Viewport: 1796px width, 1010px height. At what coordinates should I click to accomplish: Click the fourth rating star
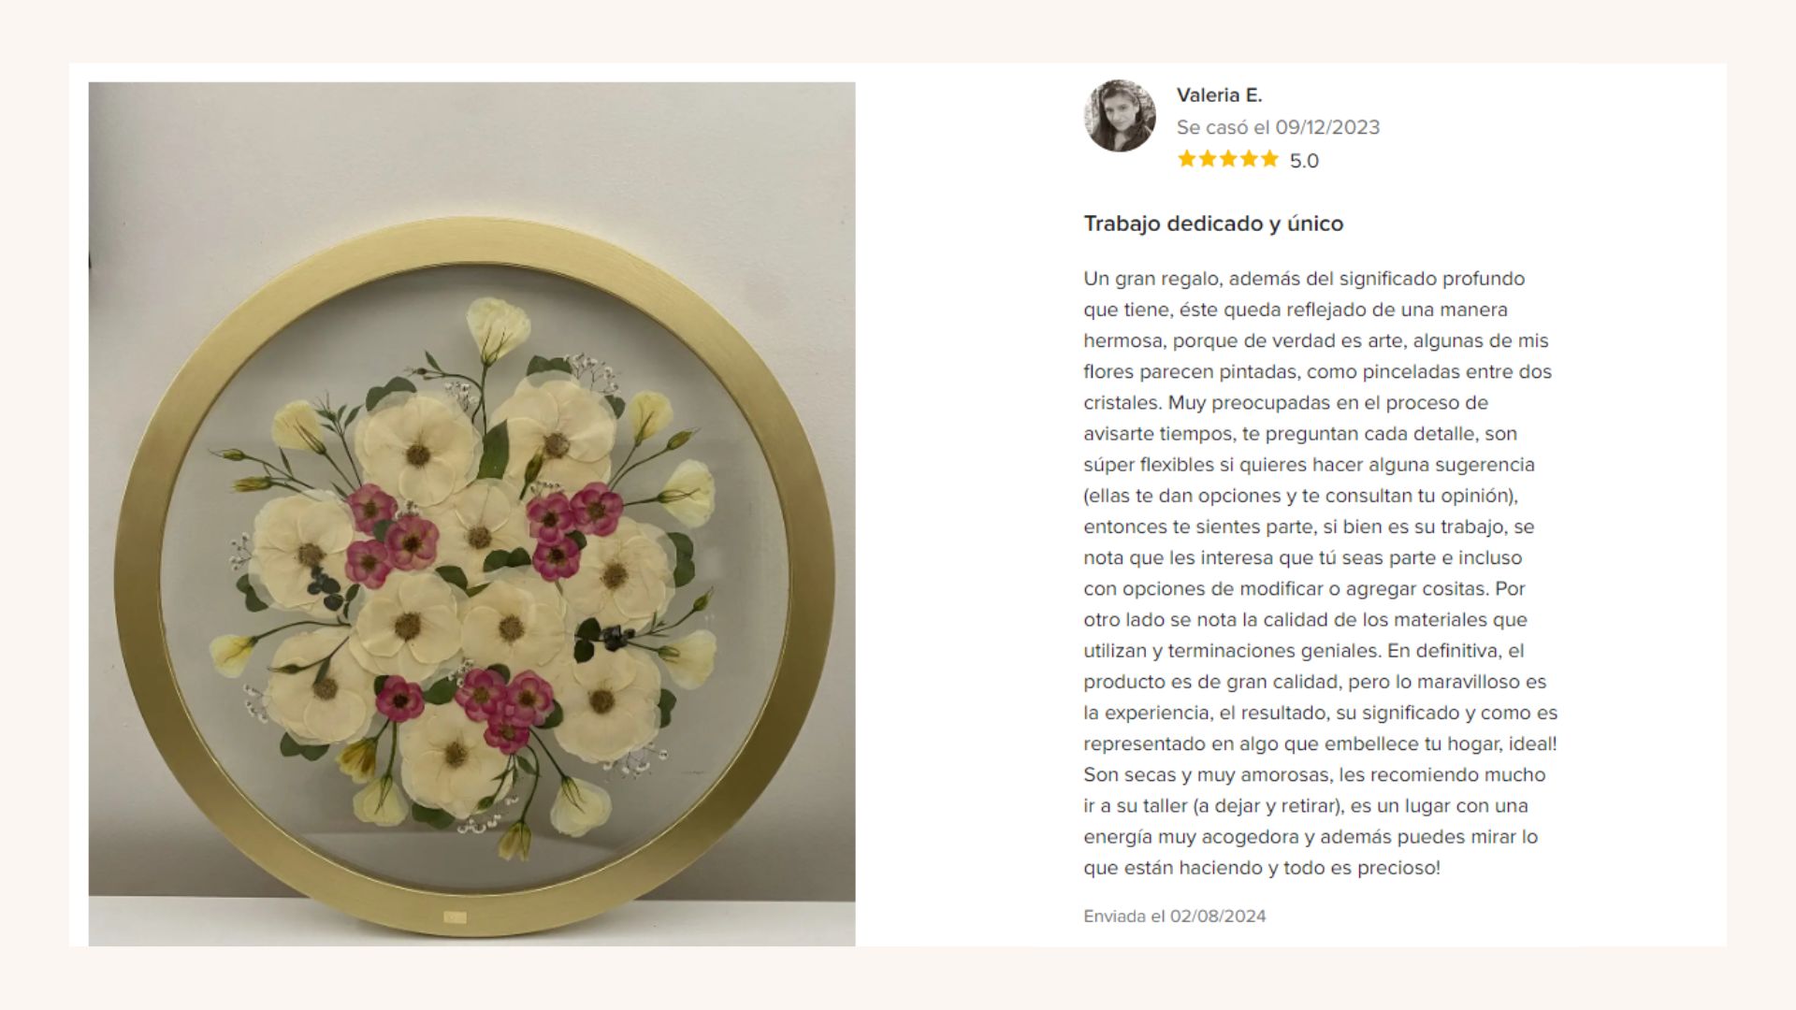tap(1249, 159)
